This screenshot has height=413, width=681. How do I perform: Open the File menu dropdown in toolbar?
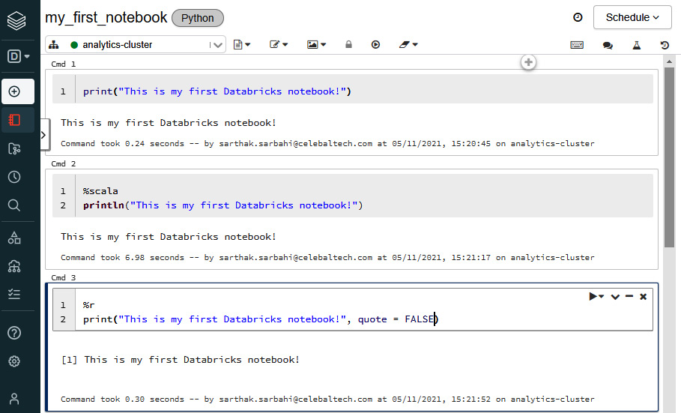[x=242, y=44]
